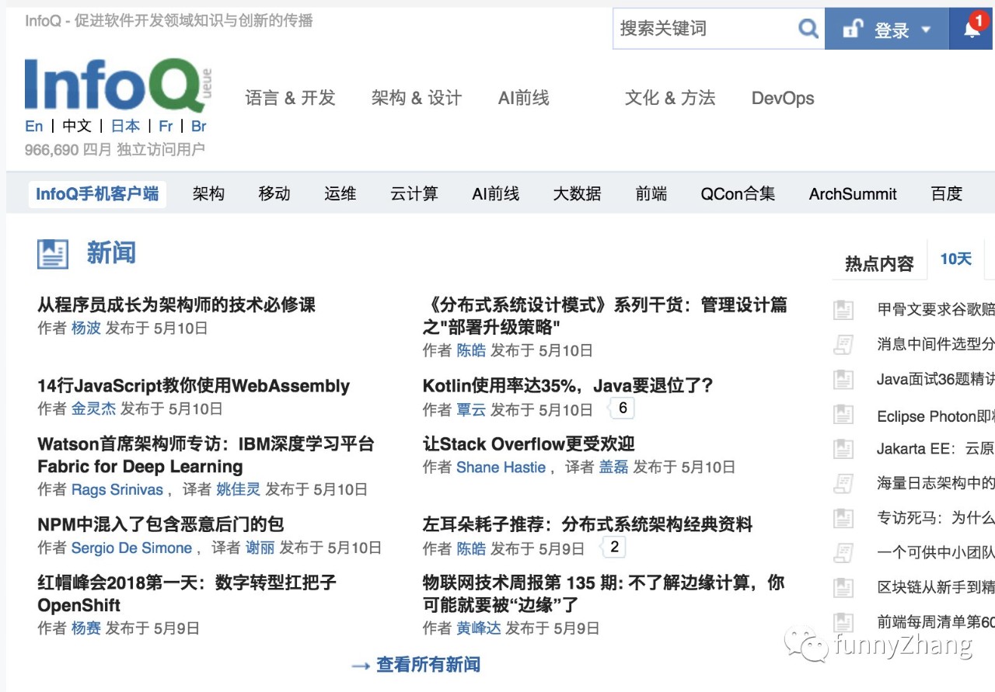The width and height of the screenshot is (995, 692).
Task: Open author Sergio De Simone's profile link
Action: (131, 548)
